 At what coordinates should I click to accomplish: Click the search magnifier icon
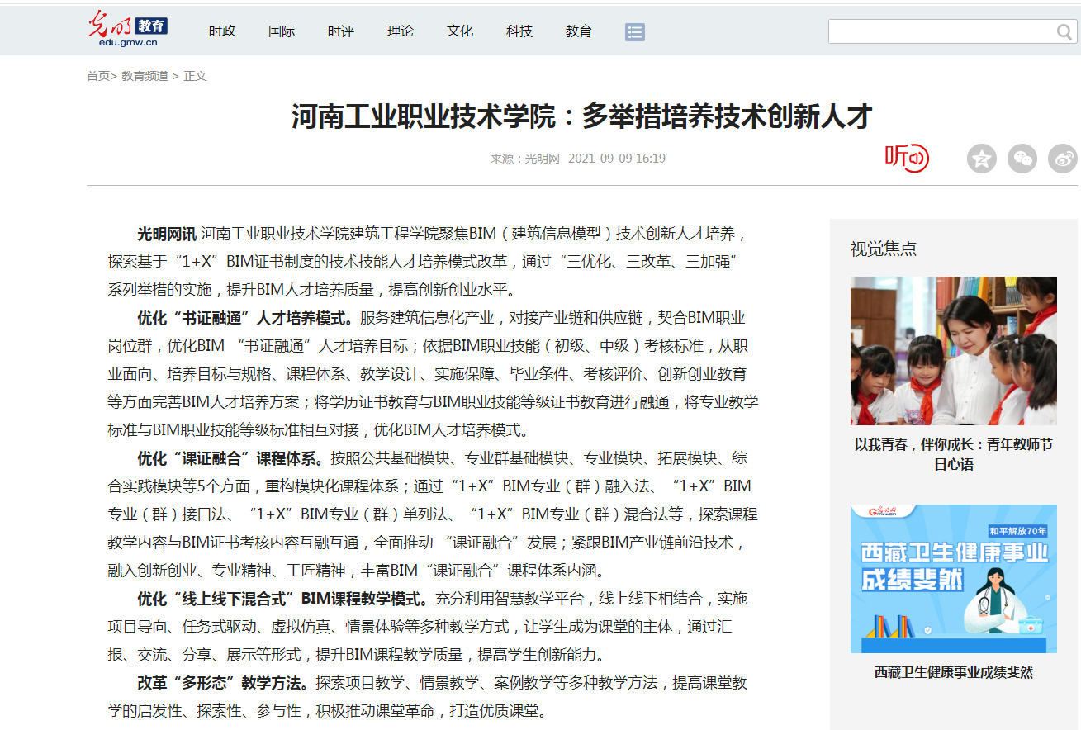click(1064, 32)
